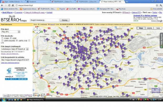Image resolution: width=163 pixels, height=107 pixels.
Task: Click the overview minimap thumbnail
Action: (x=155, y=90)
